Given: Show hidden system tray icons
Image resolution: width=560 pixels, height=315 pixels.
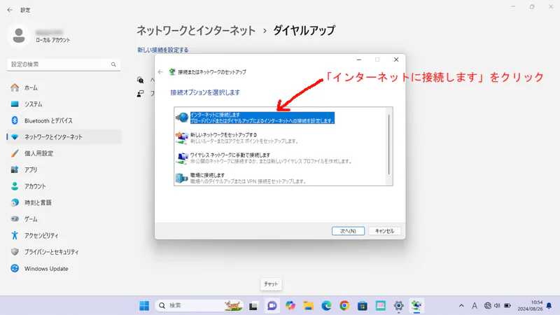Looking at the screenshot, I should 461,305.
